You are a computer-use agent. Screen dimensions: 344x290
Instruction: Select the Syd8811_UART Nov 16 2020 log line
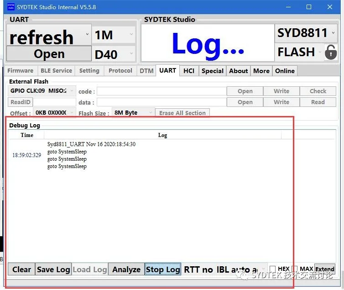pos(91,144)
